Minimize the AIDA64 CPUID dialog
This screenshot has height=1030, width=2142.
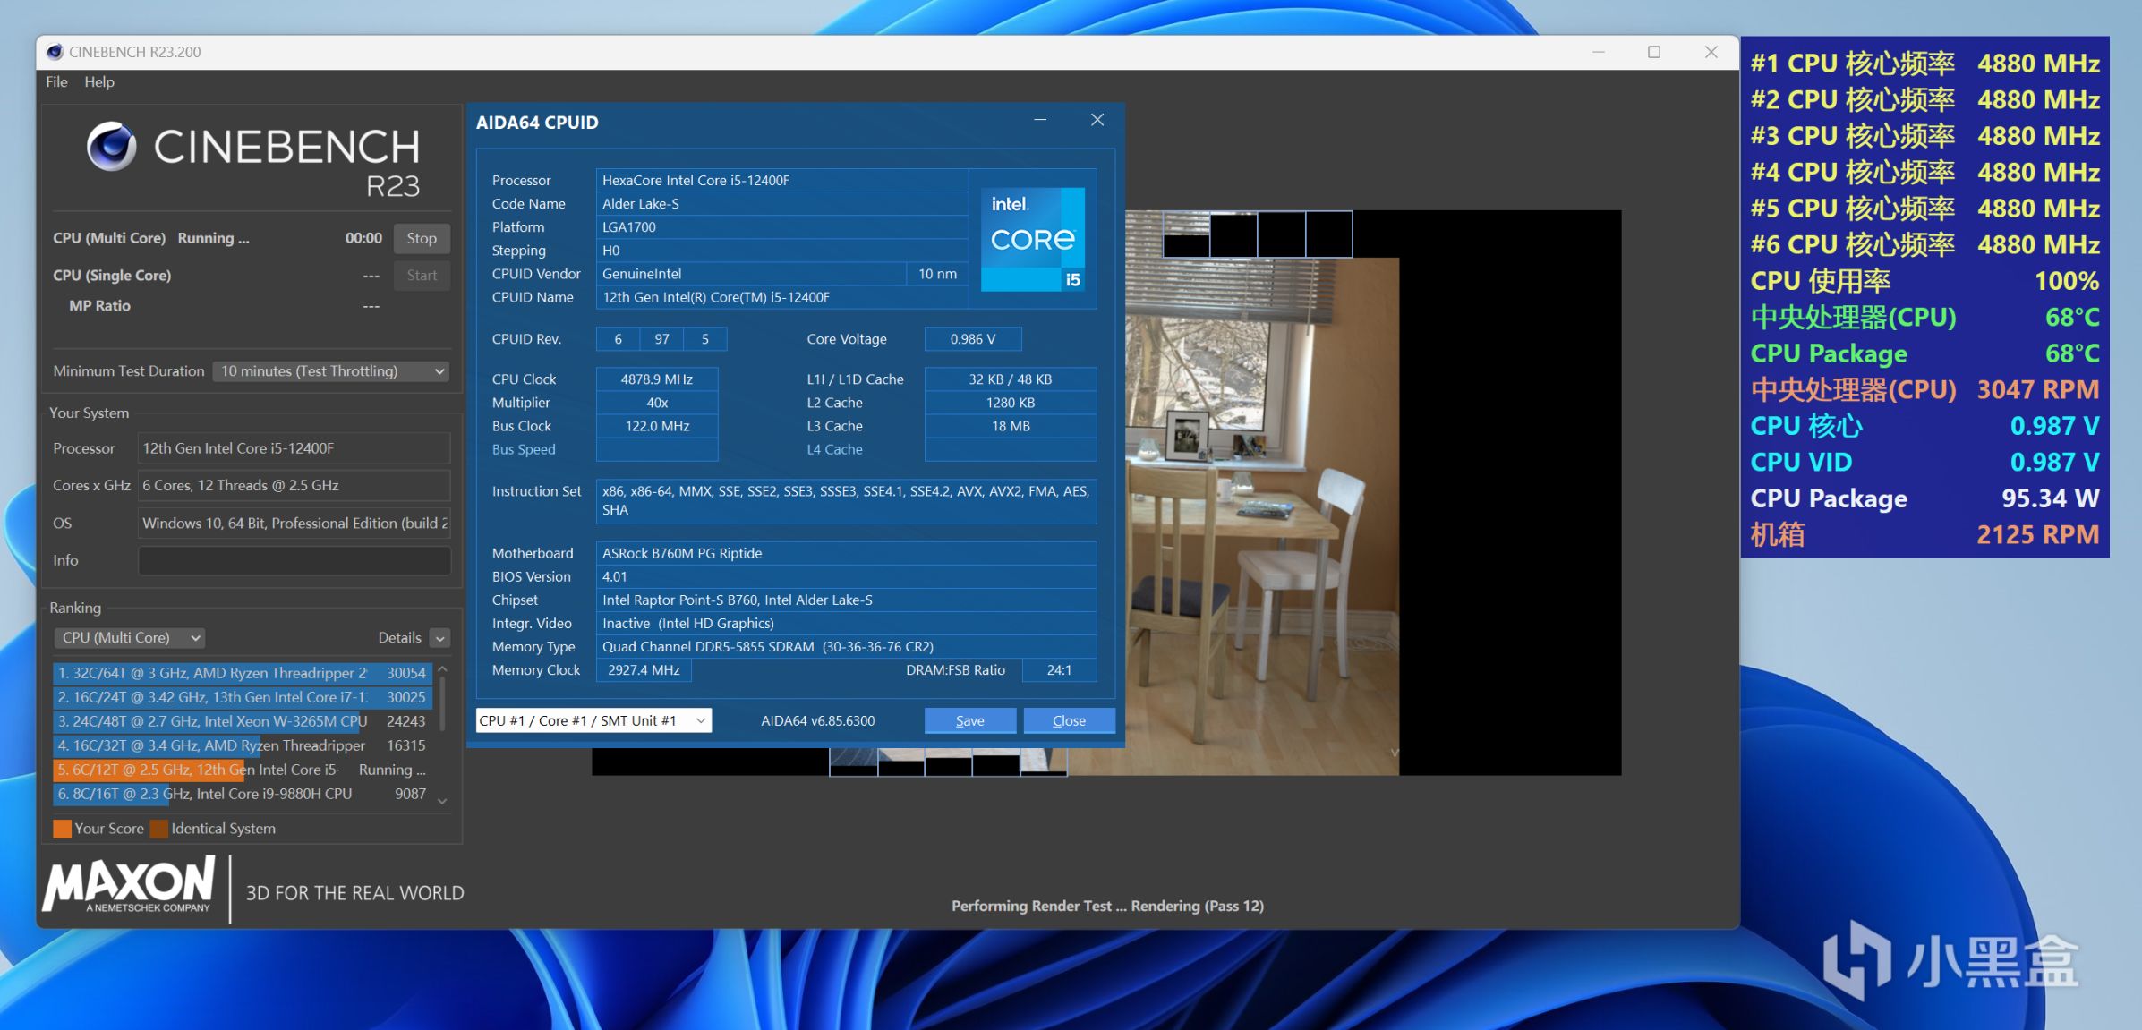click(1040, 120)
